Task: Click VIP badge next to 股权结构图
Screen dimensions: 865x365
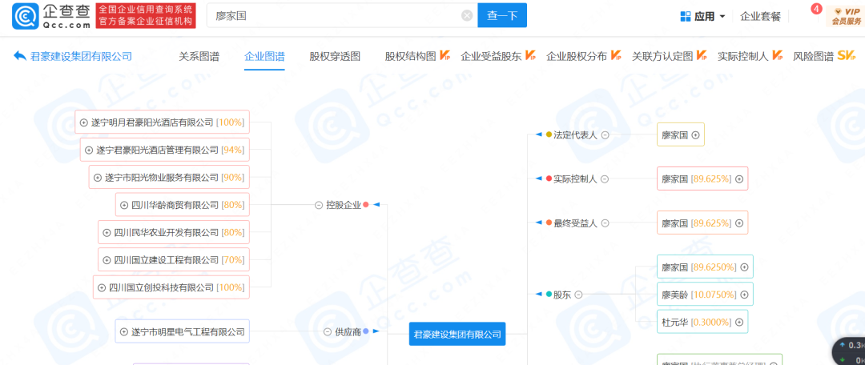Action: [445, 56]
